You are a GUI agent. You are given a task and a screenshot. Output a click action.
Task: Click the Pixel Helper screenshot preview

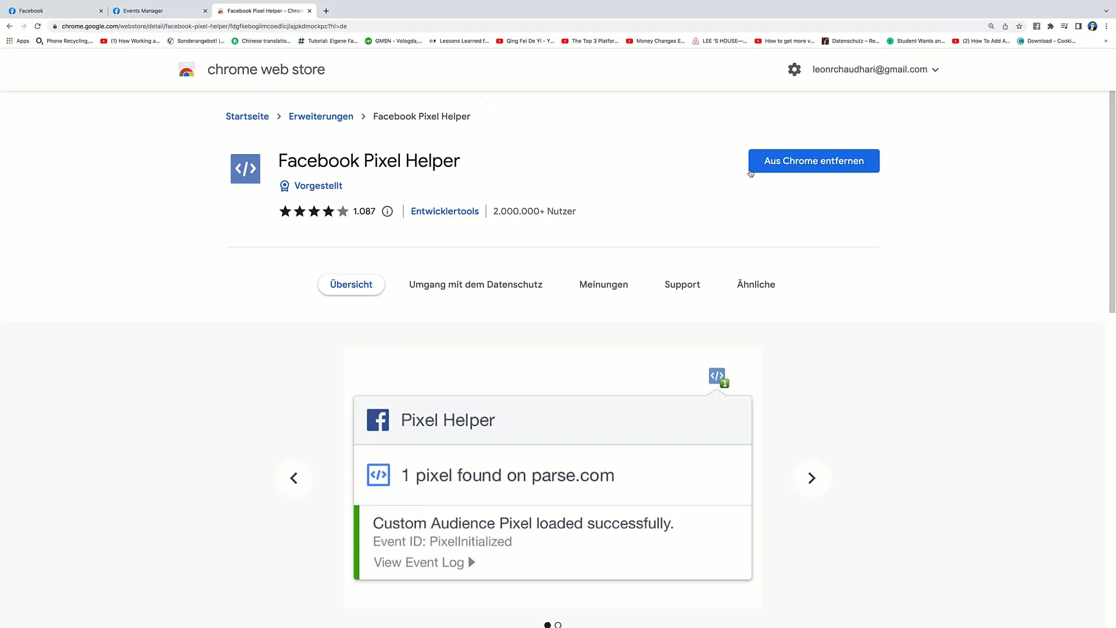point(552,478)
